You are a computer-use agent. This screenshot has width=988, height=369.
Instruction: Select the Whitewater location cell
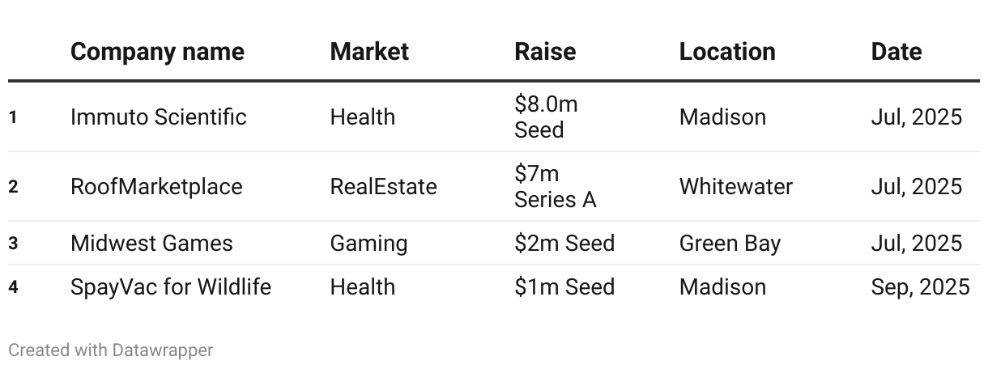736,187
